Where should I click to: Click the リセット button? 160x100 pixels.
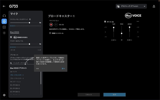89,94
